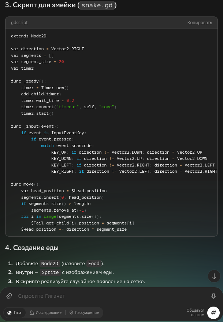
Task: Click the 'extends Node2D' code line
Action: [x=29, y=36]
